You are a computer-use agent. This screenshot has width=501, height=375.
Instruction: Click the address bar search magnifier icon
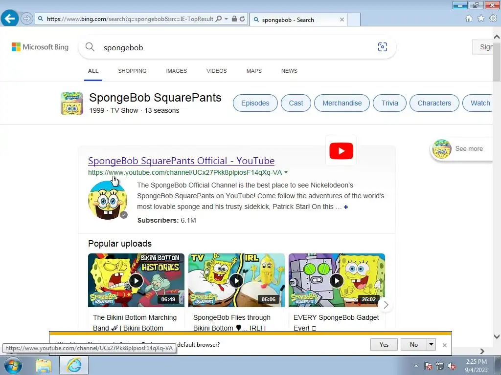[219, 19]
